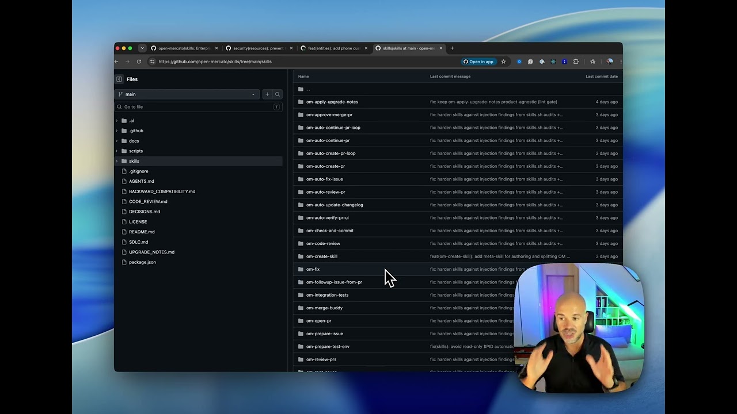Open folder icon for om-apply-upgrade-notes
This screenshot has height=414, width=737.
[301, 102]
